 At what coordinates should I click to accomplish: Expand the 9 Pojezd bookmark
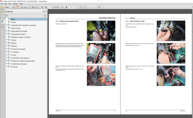pyautogui.click(x=7, y=46)
